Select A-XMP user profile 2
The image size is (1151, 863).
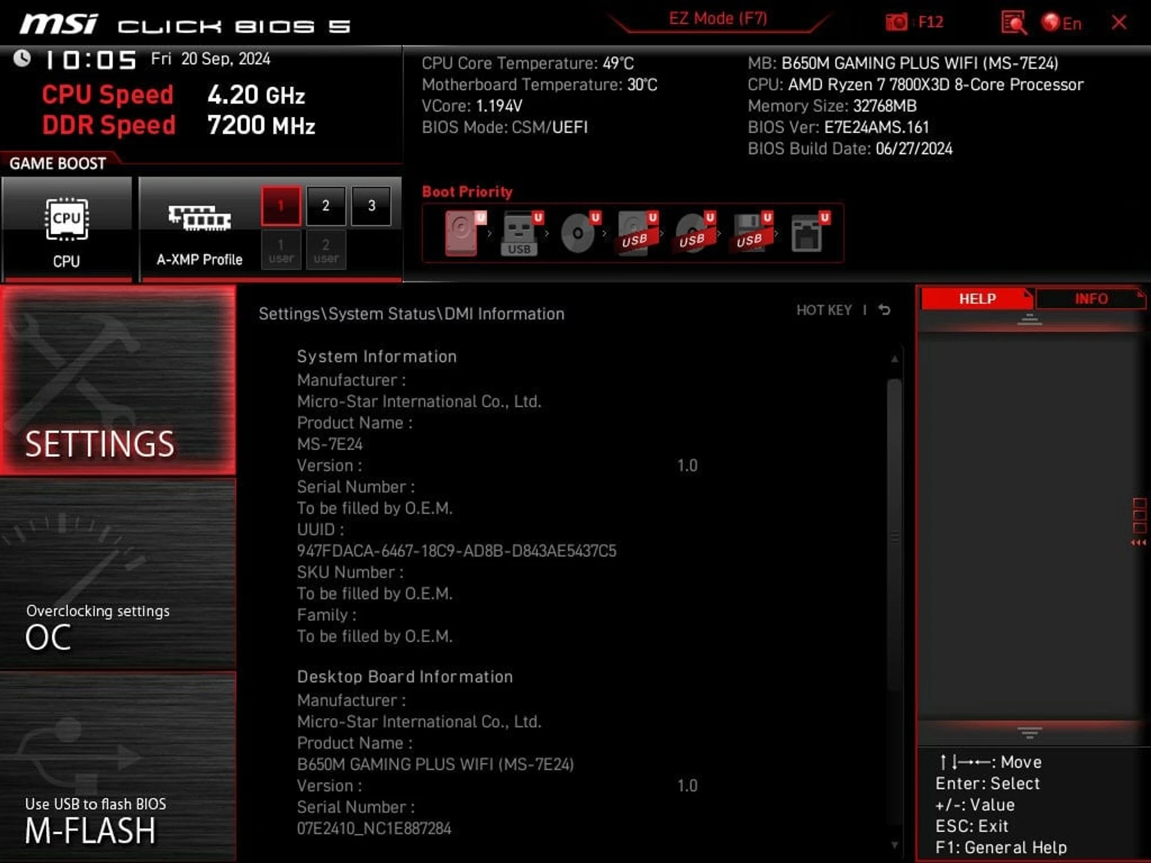click(326, 251)
